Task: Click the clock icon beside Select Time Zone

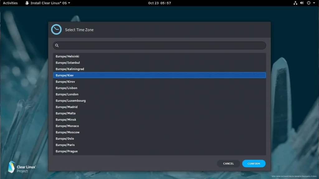Action: [56, 30]
